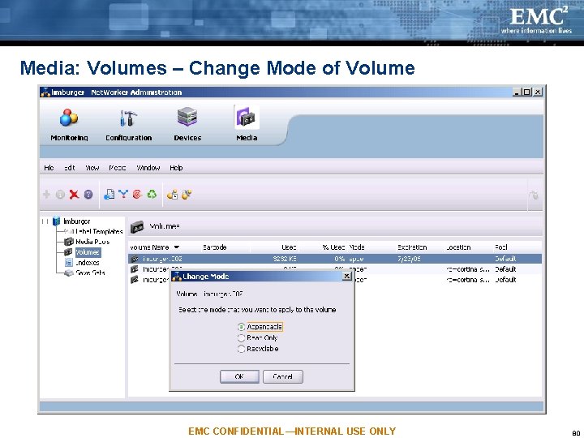Viewport: 584px width, 438px height.
Task: Click the gray info circle toolbar icon
Action: point(60,195)
